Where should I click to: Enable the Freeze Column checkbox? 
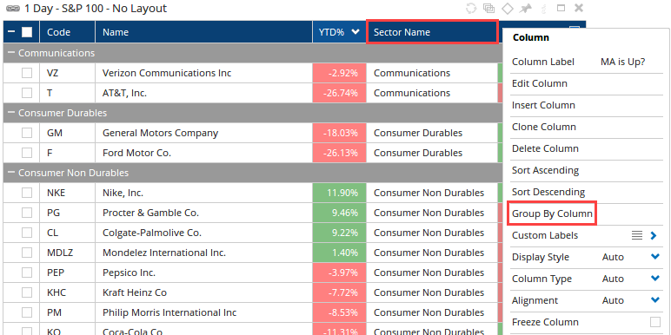654,322
